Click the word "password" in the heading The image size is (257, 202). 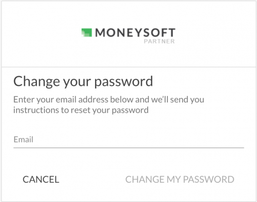[x=123, y=82]
